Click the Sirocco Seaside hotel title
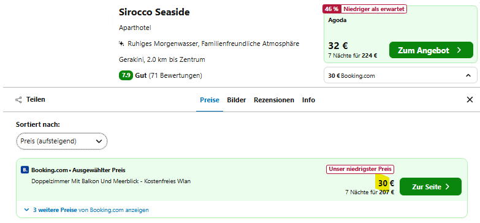The image size is (480, 223). coord(154,12)
